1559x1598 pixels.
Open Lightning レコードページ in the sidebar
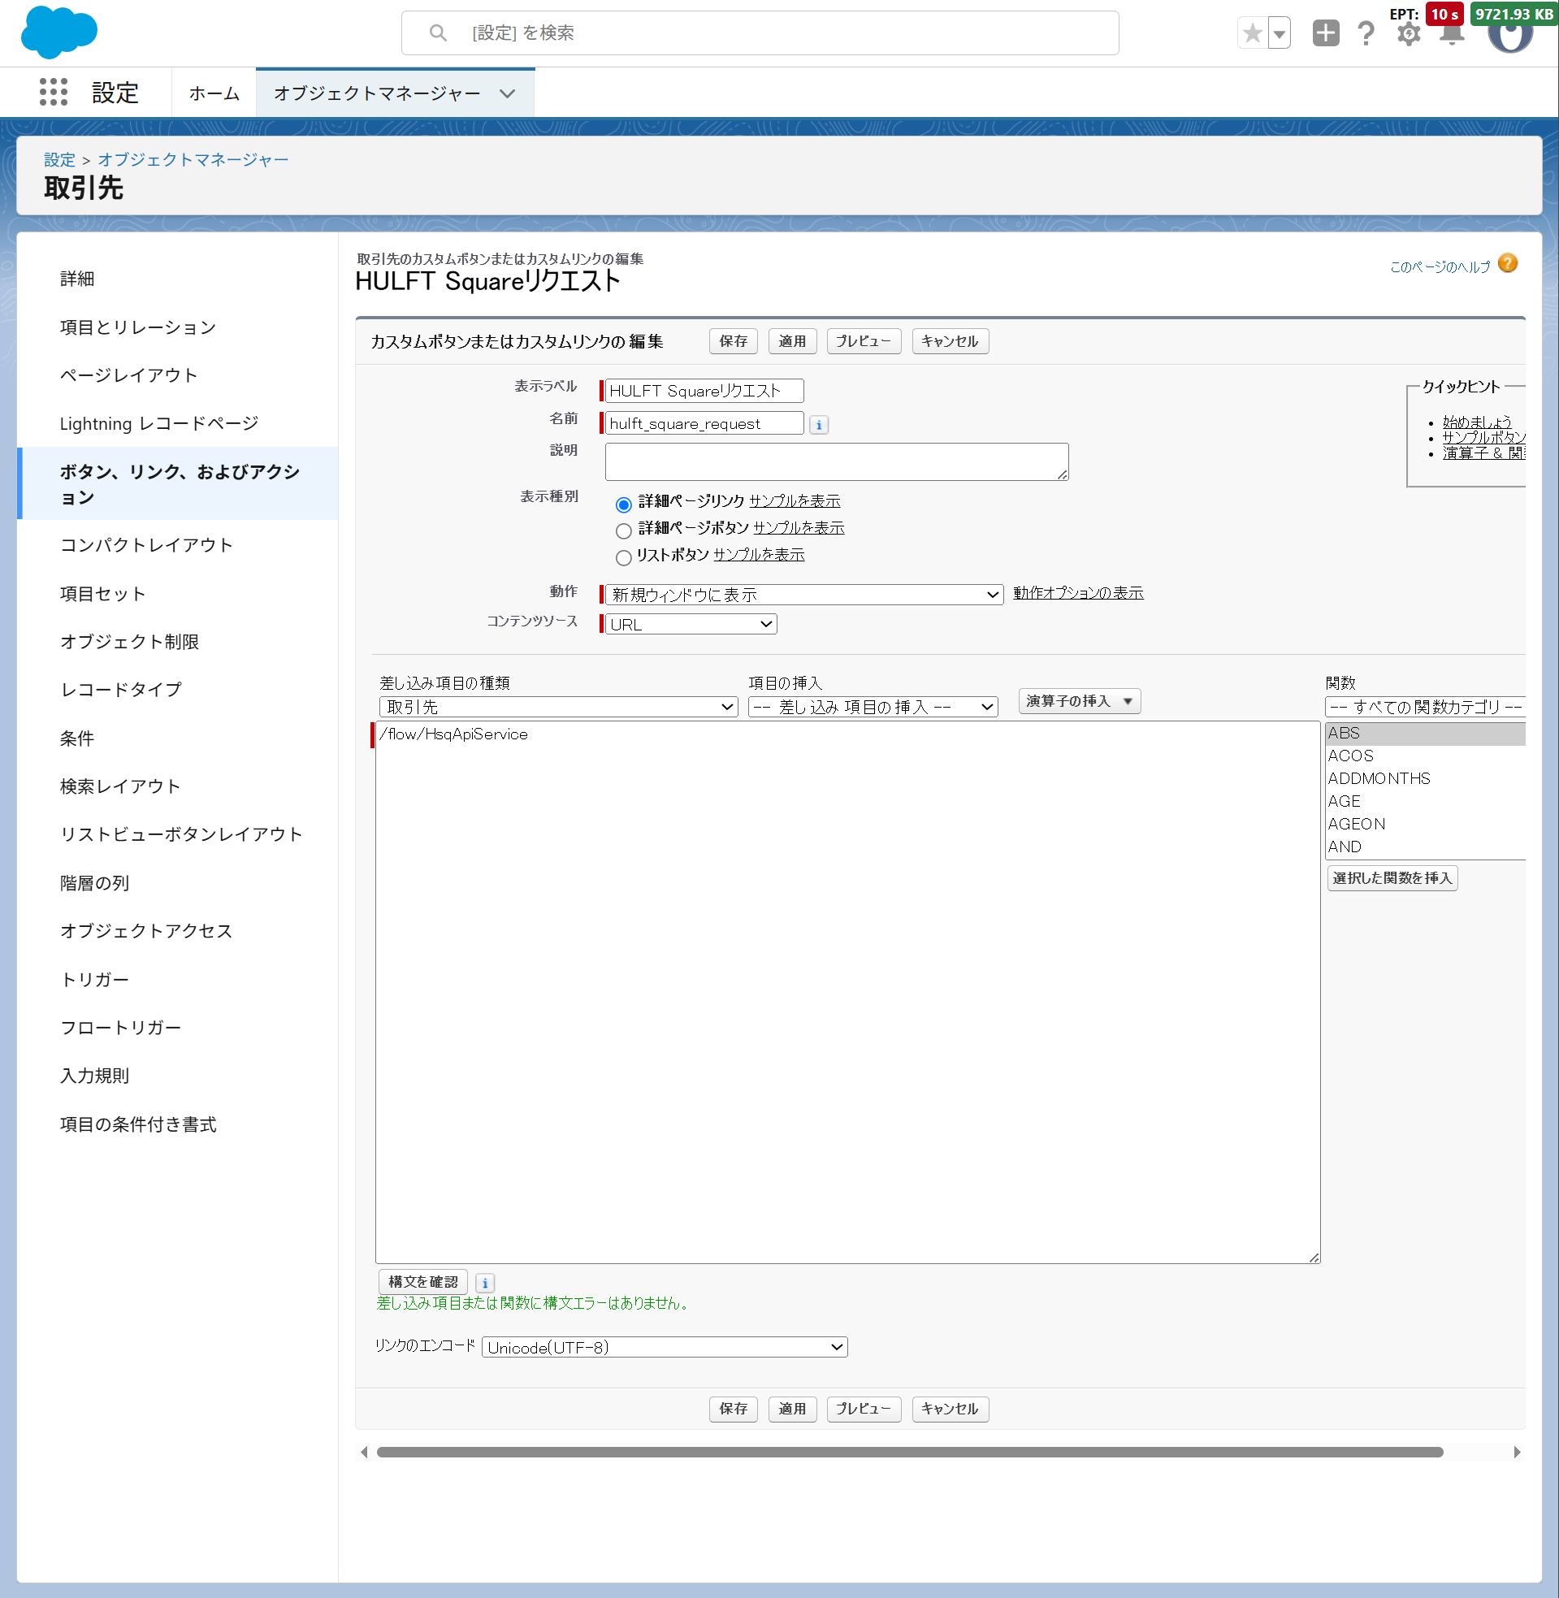pos(160,424)
